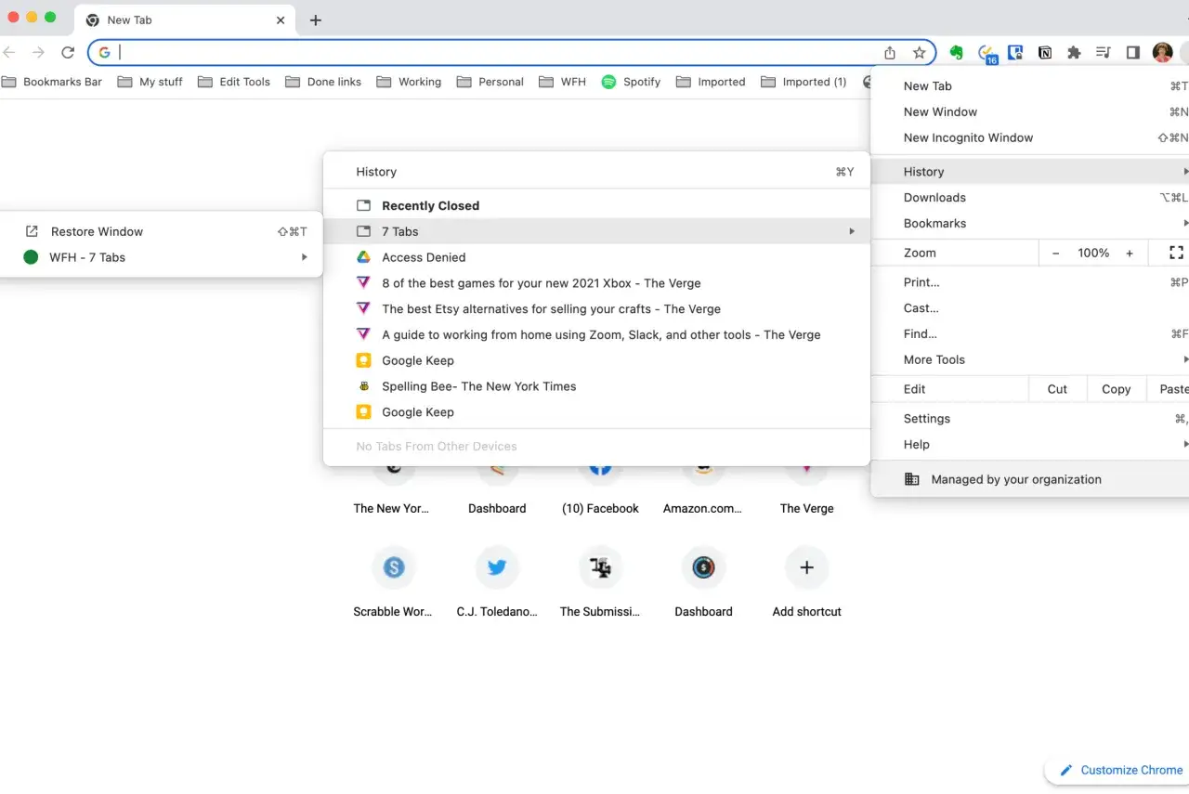Image resolution: width=1189 pixels, height=794 pixels.
Task: Toggle the side panel icon
Action: pos(1132,53)
